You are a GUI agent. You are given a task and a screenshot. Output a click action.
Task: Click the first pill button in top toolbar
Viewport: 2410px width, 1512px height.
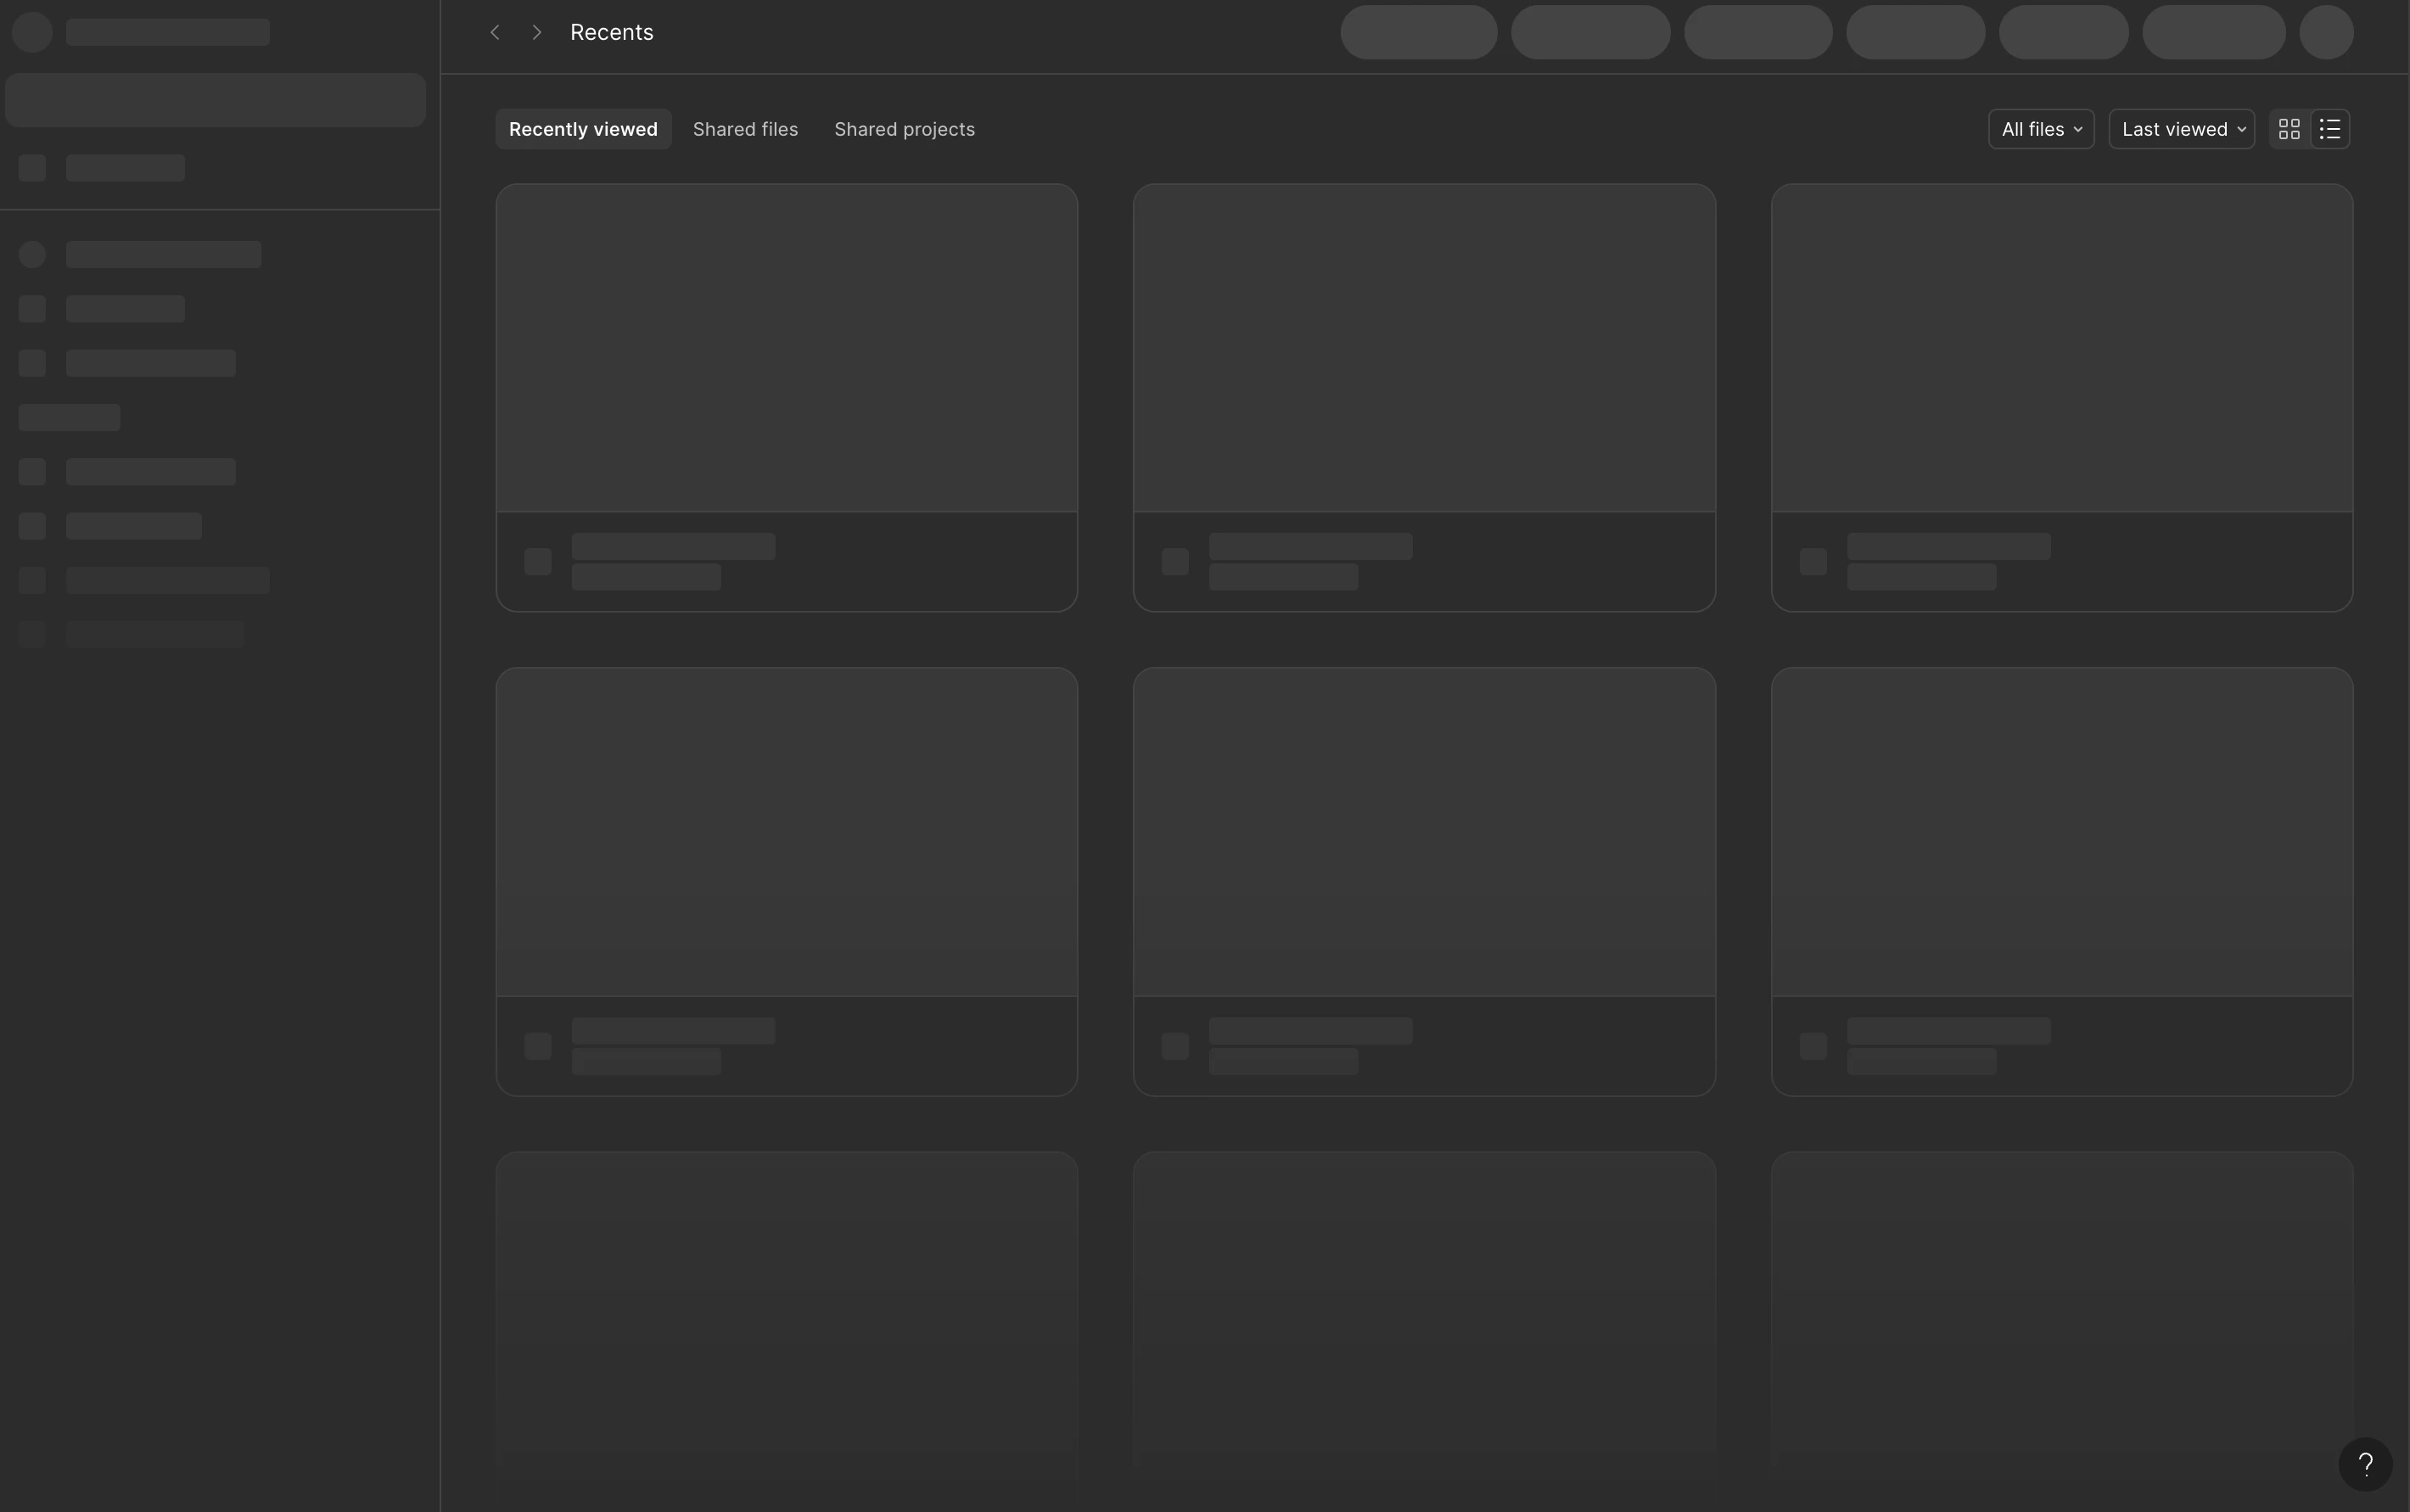pos(1418,32)
